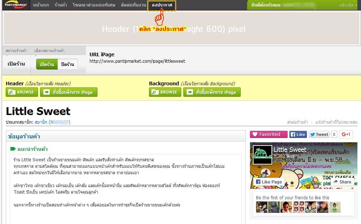Click the arrow icon on Header package button
Screen dimensions: 361x224
coord(47,92)
